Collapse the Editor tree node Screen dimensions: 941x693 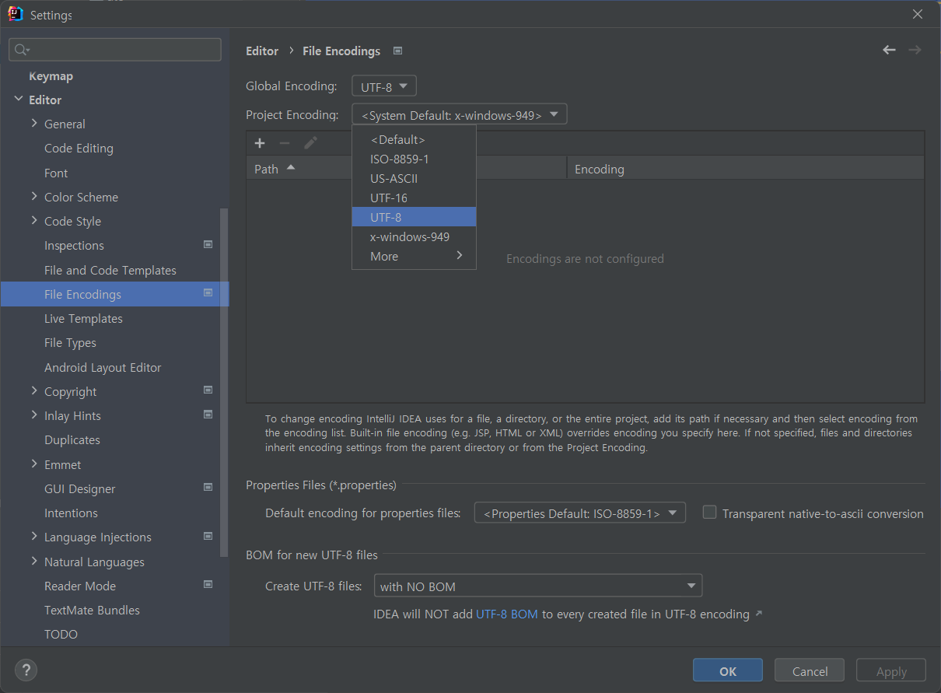[x=19, y=100]
